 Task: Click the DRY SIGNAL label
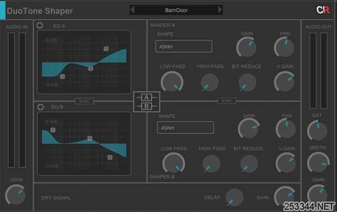pos(56,198)
